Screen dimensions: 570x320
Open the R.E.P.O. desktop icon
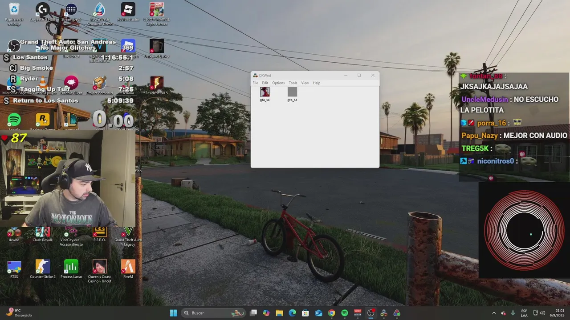[x=100, y=234]
